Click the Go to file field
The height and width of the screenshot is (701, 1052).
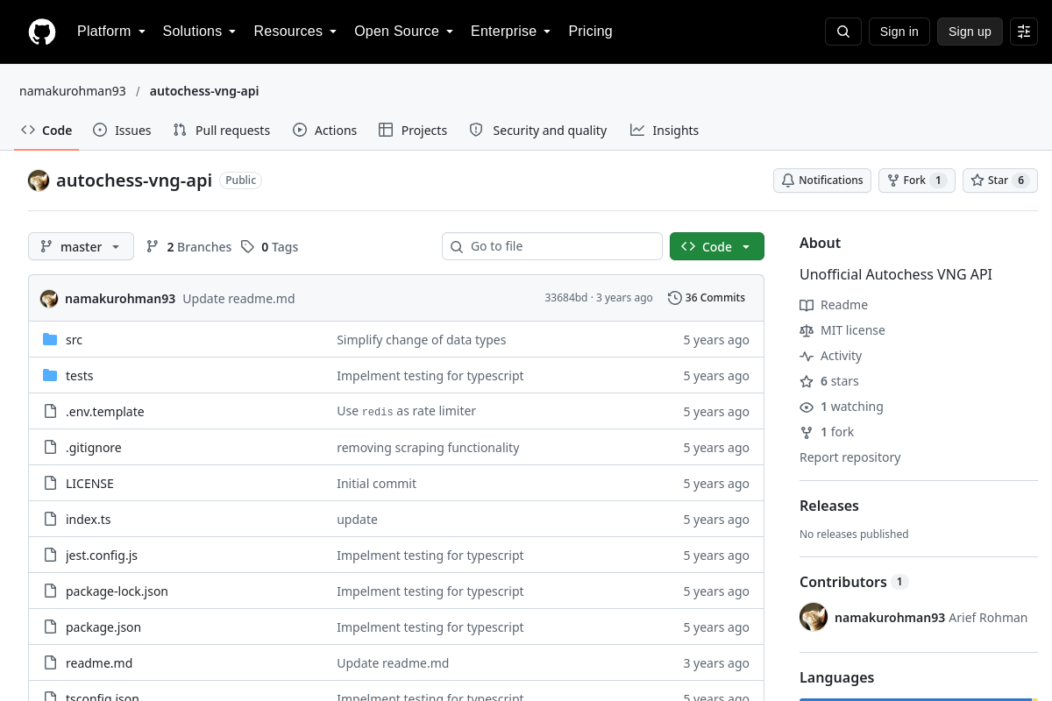(552, 246)
